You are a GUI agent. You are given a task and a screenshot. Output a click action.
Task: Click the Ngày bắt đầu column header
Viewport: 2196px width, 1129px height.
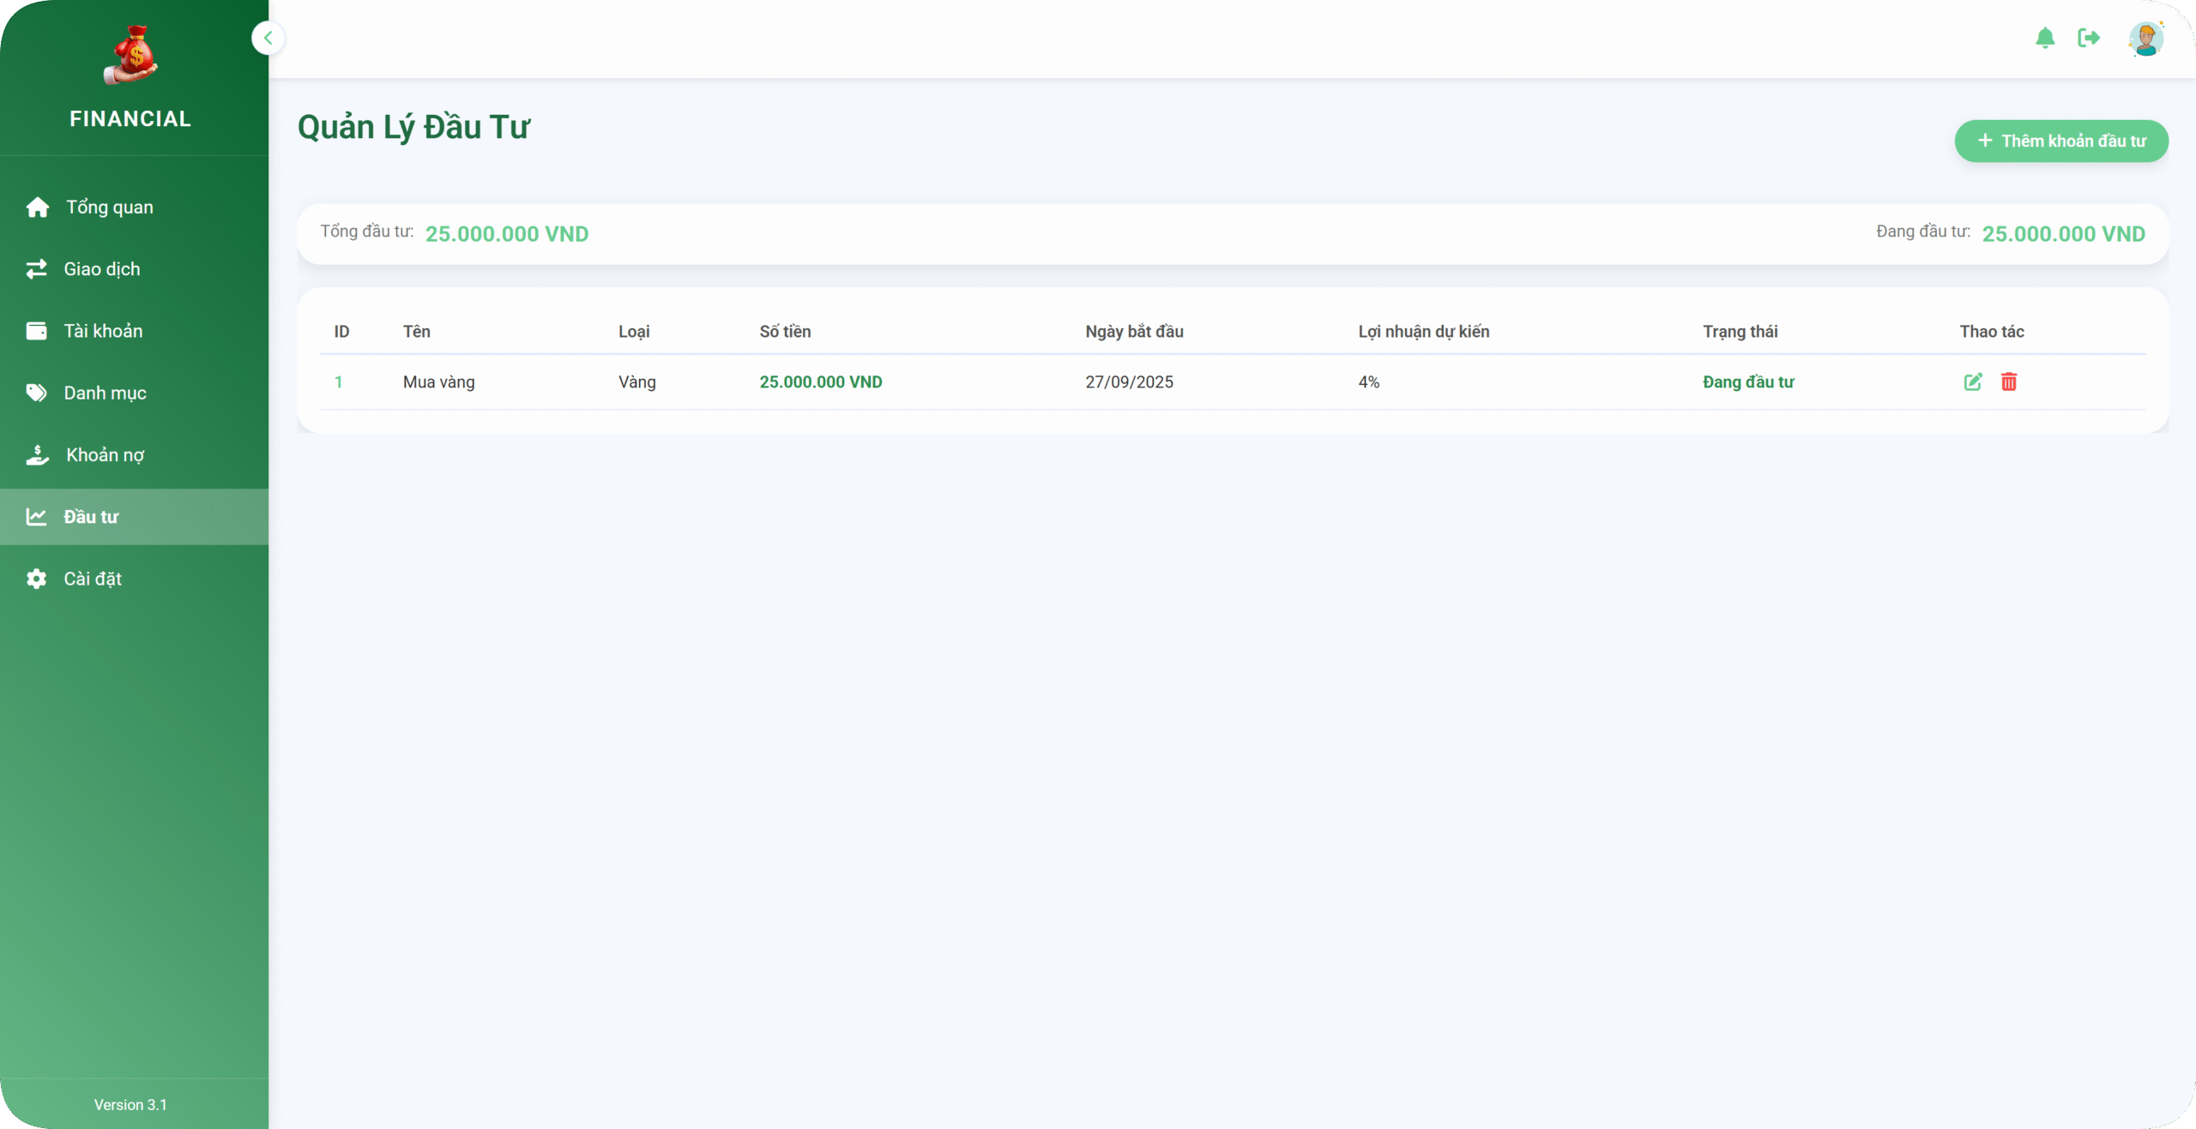point(1133,332)
